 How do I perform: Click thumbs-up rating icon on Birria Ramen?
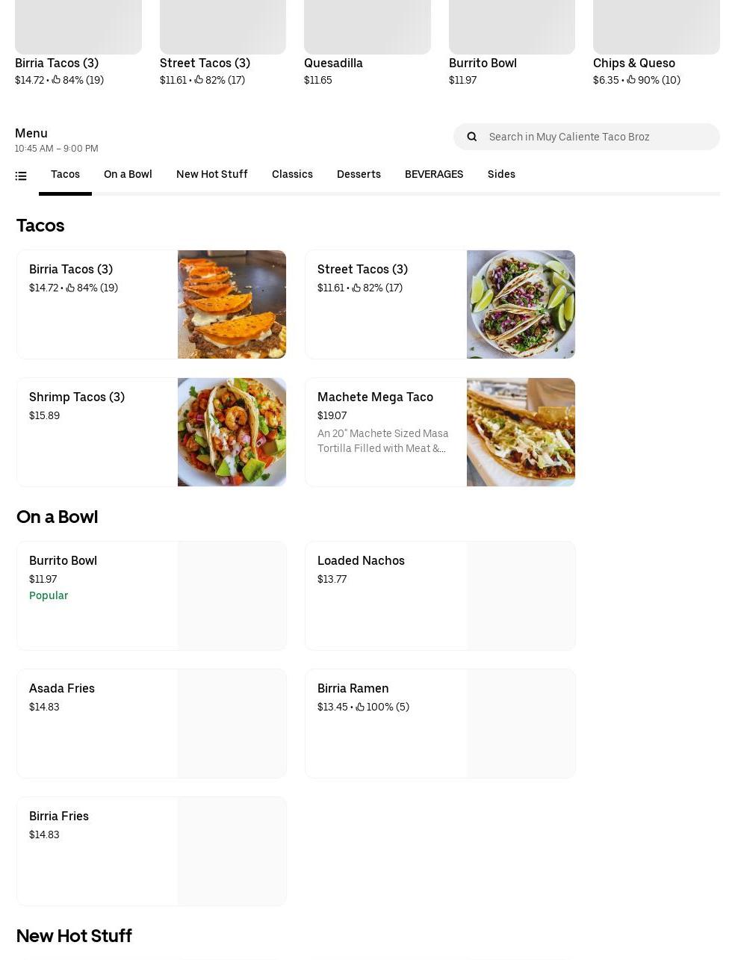[x=360, y=707]
